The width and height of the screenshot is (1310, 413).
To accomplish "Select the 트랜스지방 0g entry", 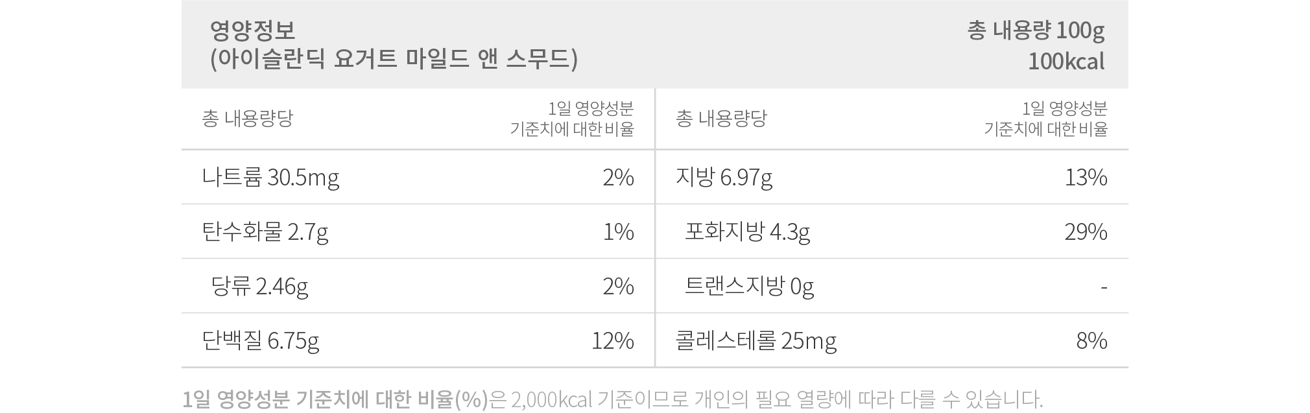I will click(749, 287).
